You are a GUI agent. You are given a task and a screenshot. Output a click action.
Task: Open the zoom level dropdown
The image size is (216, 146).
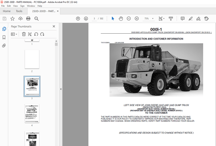coord(153,18)
